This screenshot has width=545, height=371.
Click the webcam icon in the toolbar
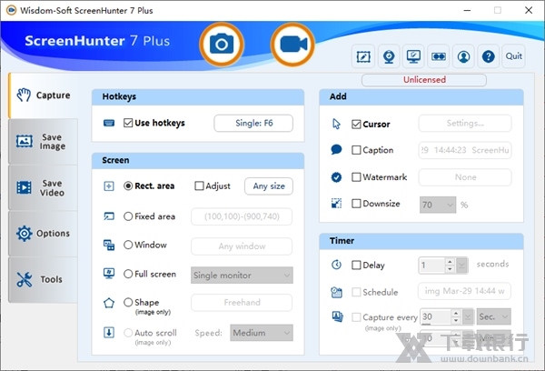(389, 55)
